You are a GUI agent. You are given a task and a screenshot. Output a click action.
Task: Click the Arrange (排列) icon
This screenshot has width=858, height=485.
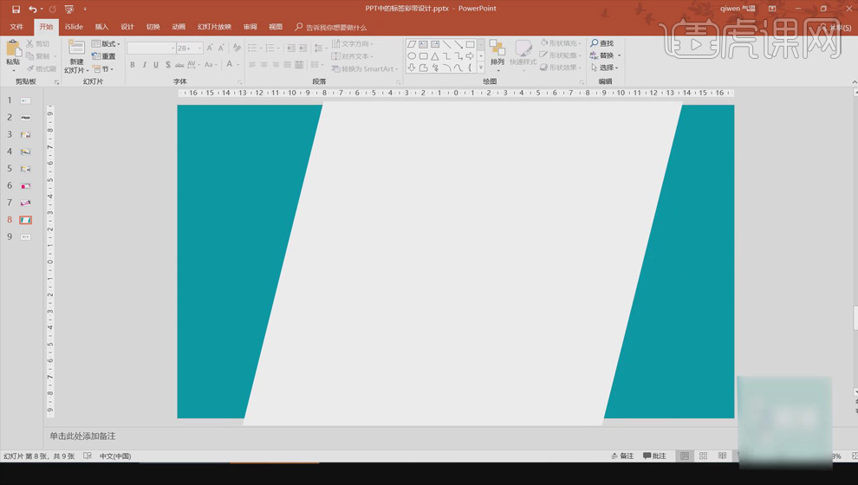click(497, 50)
